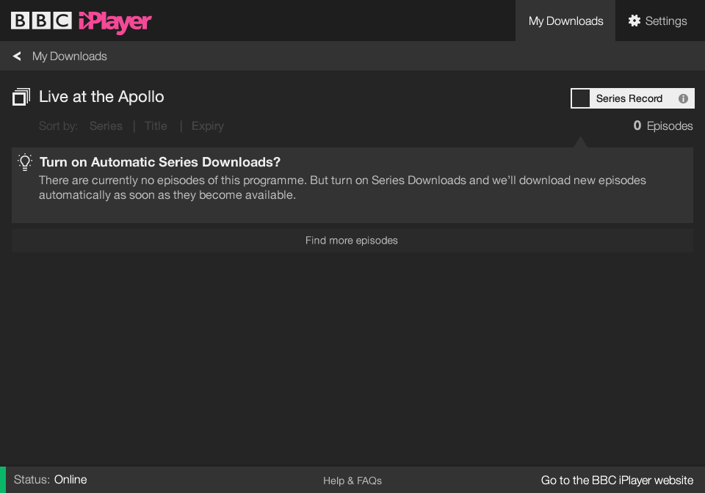Click the Settings gear icon
The height and width of the screenshot is (493, 705).
(634, 21)
